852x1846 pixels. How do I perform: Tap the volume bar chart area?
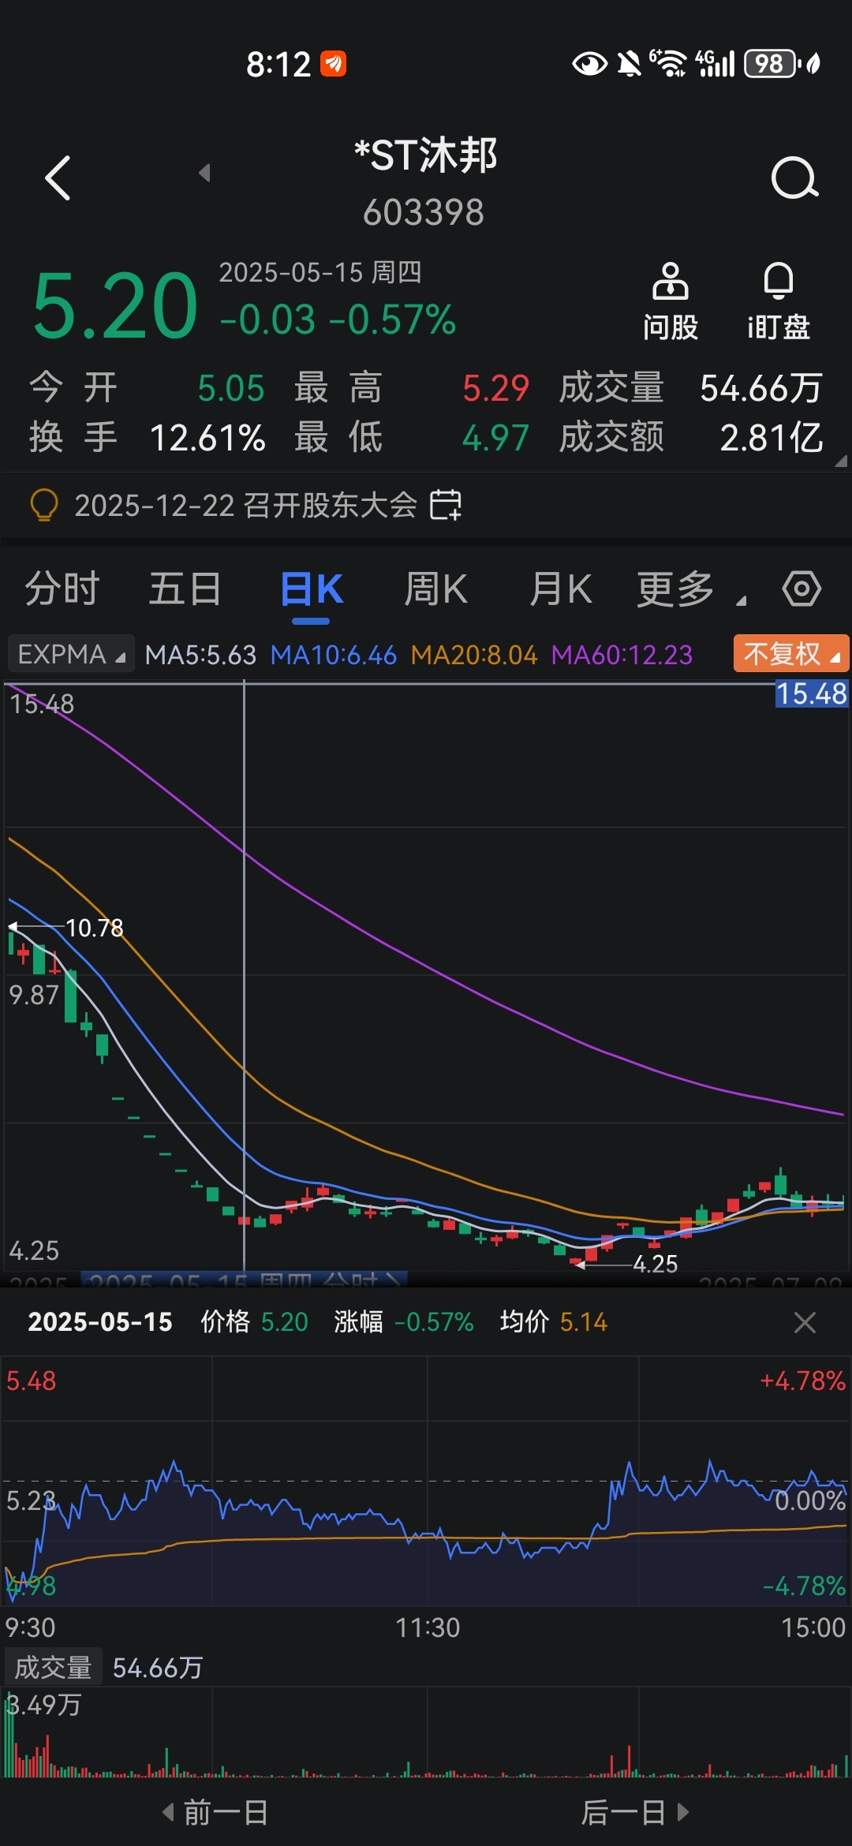point(426,1732)
